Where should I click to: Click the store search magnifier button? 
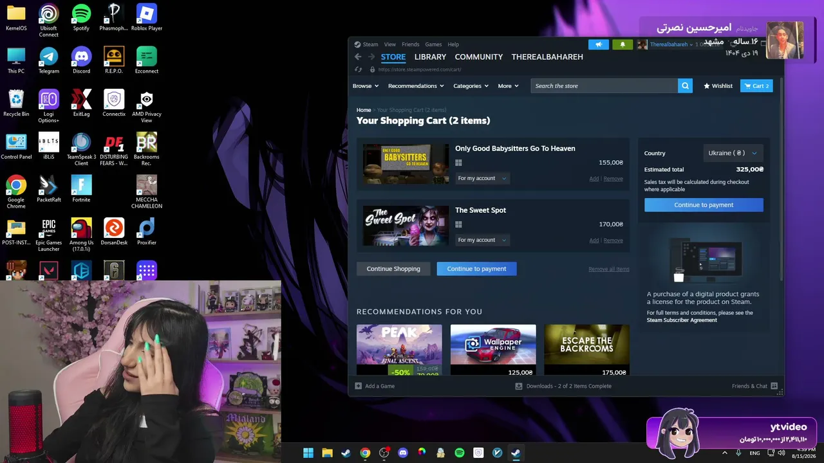[x=685, y=86]
